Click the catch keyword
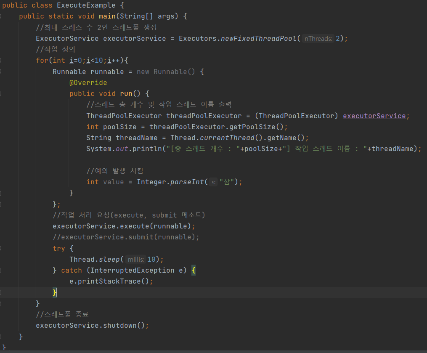The height and width of the screenshot is (353, 427). pos(72,270)
